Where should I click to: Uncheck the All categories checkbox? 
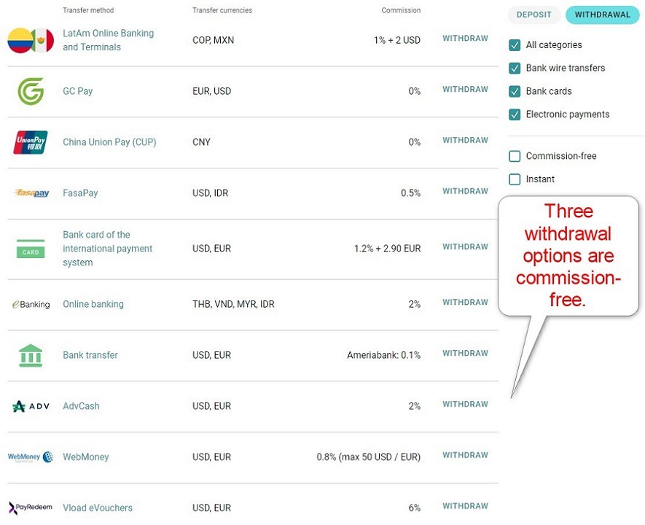tap(515, 45)
